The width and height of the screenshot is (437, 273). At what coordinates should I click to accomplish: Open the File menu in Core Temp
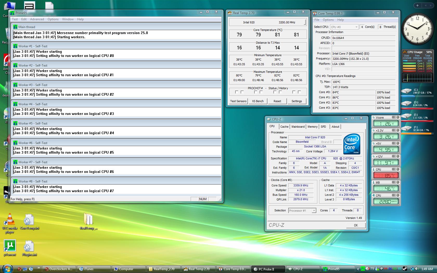click(317, 20)
